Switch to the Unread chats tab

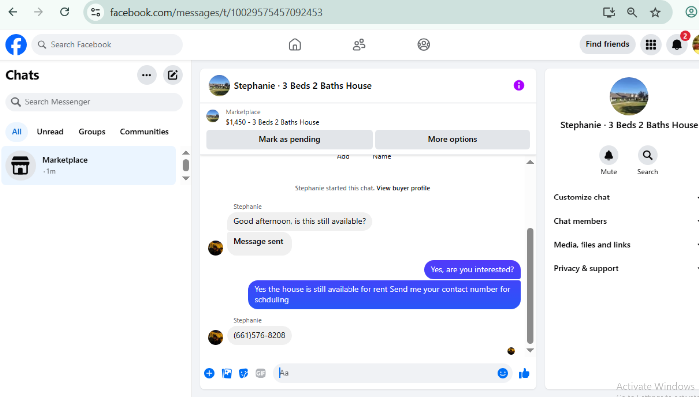tap(50, 132)
